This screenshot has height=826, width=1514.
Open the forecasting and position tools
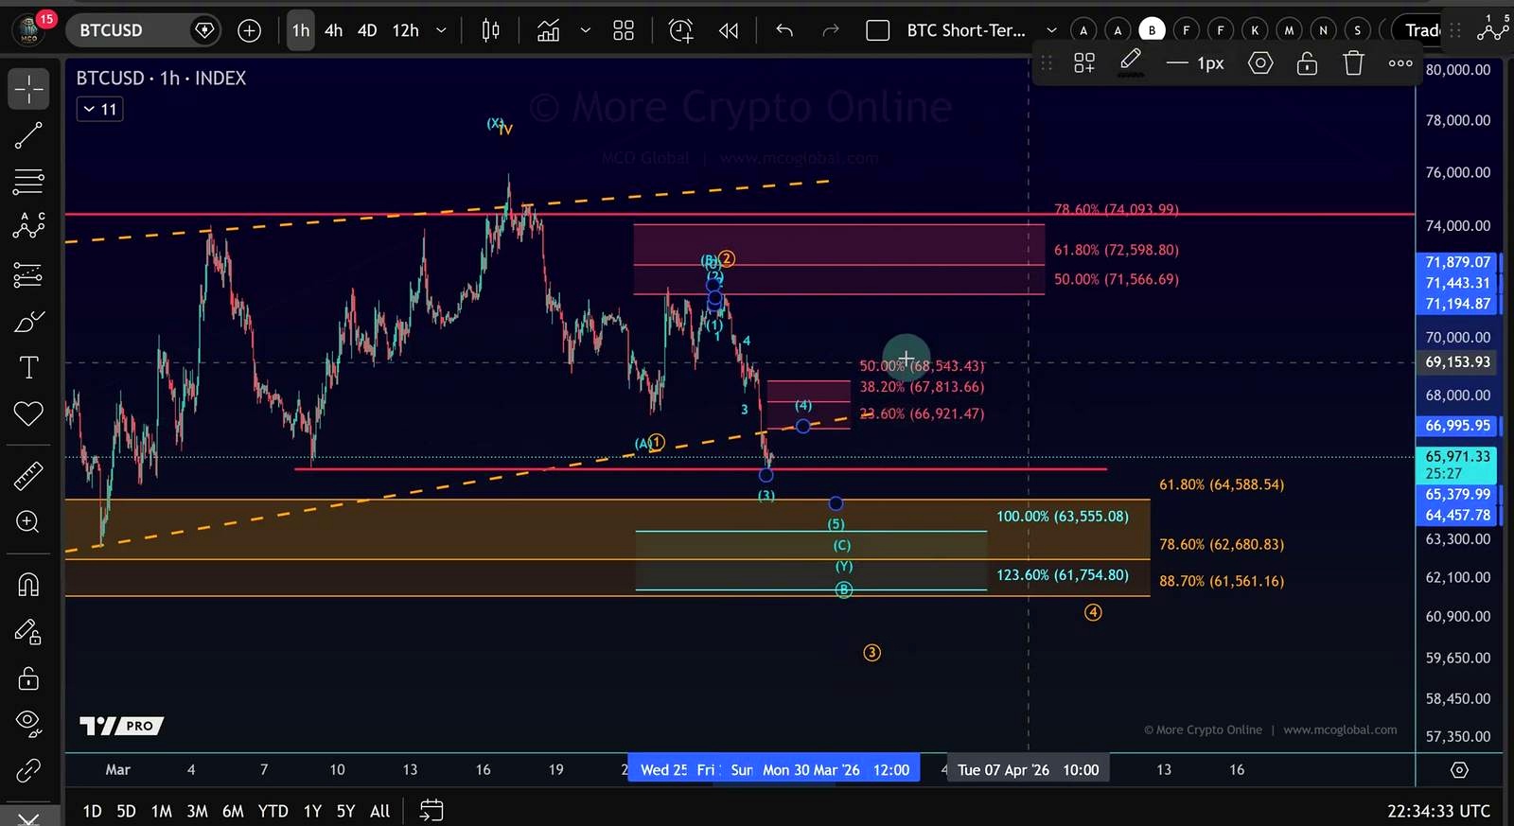28,274
